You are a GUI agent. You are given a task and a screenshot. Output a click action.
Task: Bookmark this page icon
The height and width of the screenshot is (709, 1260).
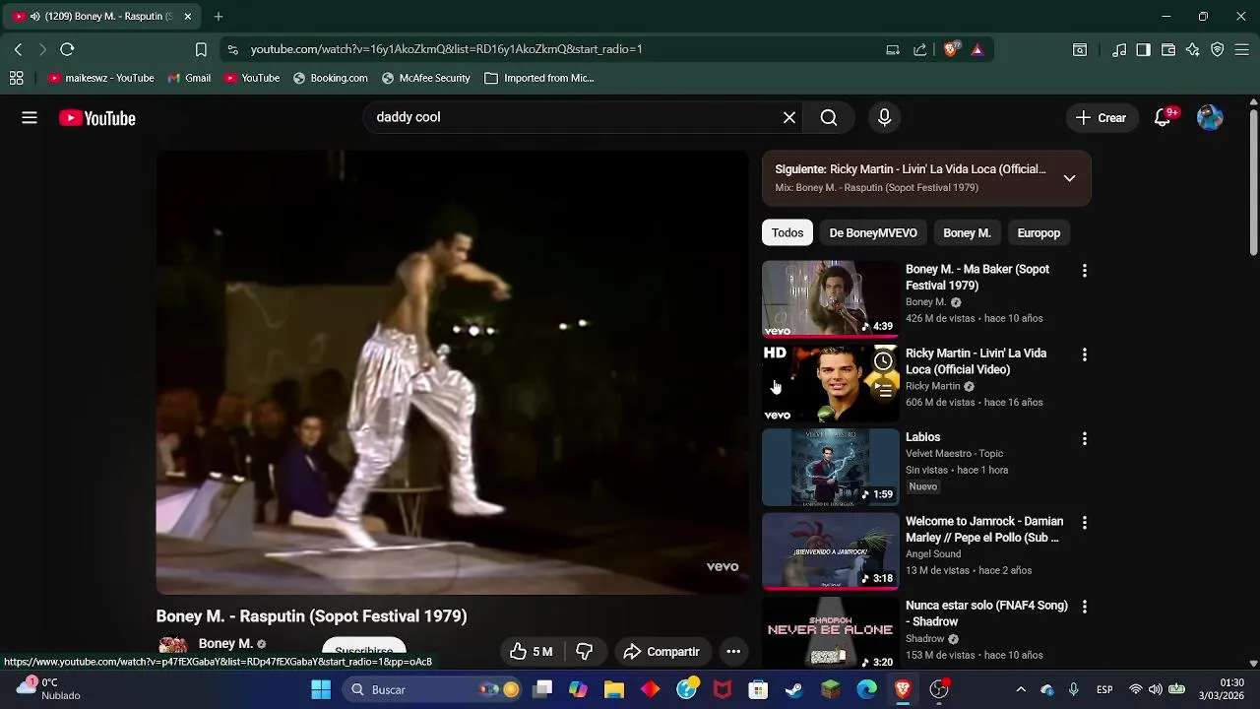click(201, 49)
